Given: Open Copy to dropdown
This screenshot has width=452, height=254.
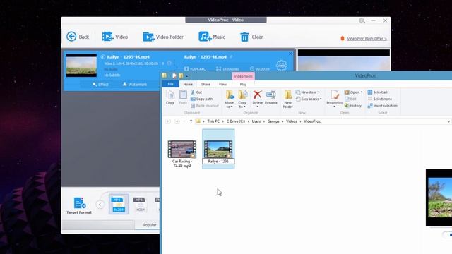Looking at the screenshot, I should (x=242, y=99).
